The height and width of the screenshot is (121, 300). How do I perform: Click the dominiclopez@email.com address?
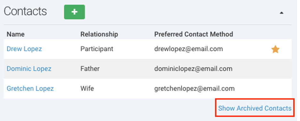coord(194,69)
